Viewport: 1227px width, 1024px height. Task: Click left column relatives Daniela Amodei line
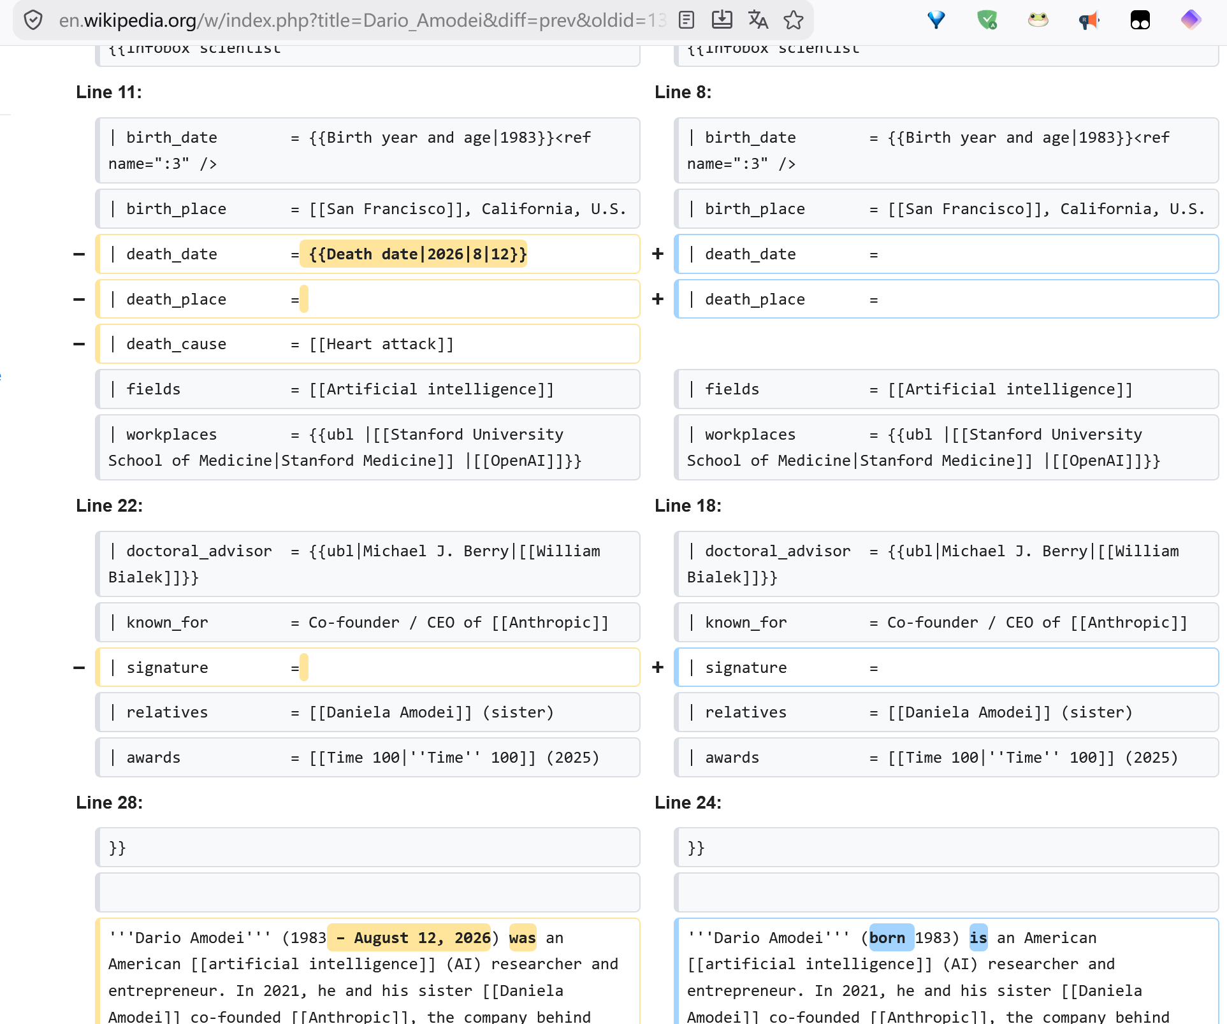click(x=368, y=712)
